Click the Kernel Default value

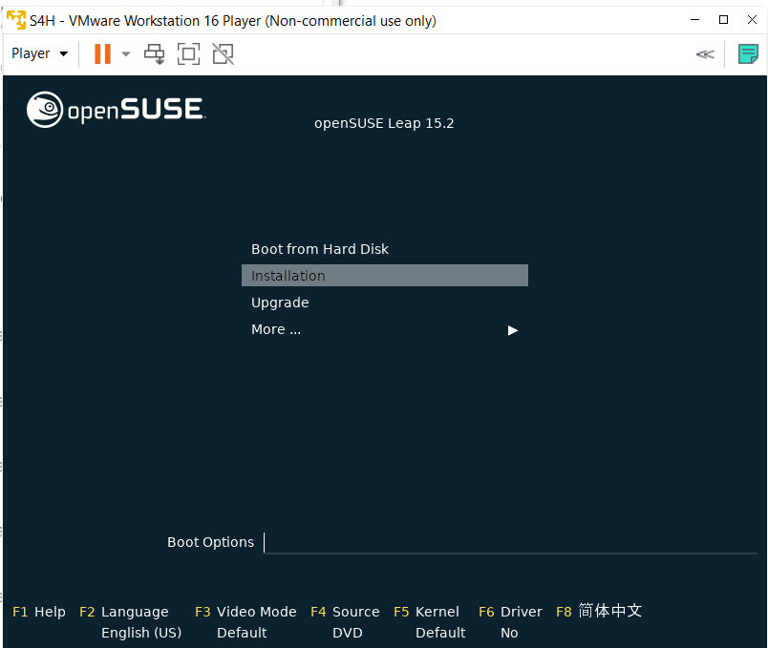[440, 633]
